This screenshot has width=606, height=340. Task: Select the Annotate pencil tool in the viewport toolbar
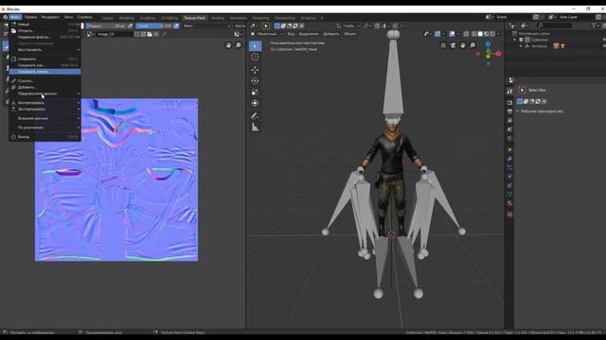255,115
